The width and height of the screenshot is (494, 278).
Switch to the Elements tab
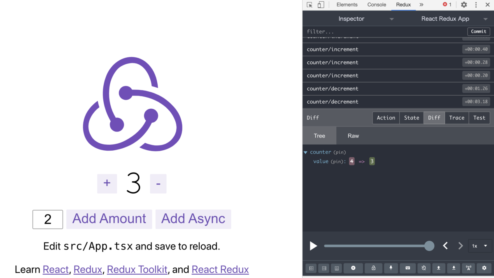(347, 5)
